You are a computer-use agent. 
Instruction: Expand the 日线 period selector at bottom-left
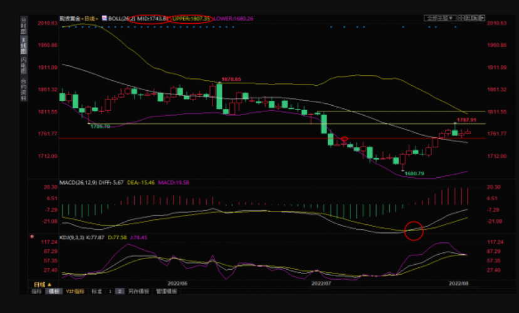point(41,284)
